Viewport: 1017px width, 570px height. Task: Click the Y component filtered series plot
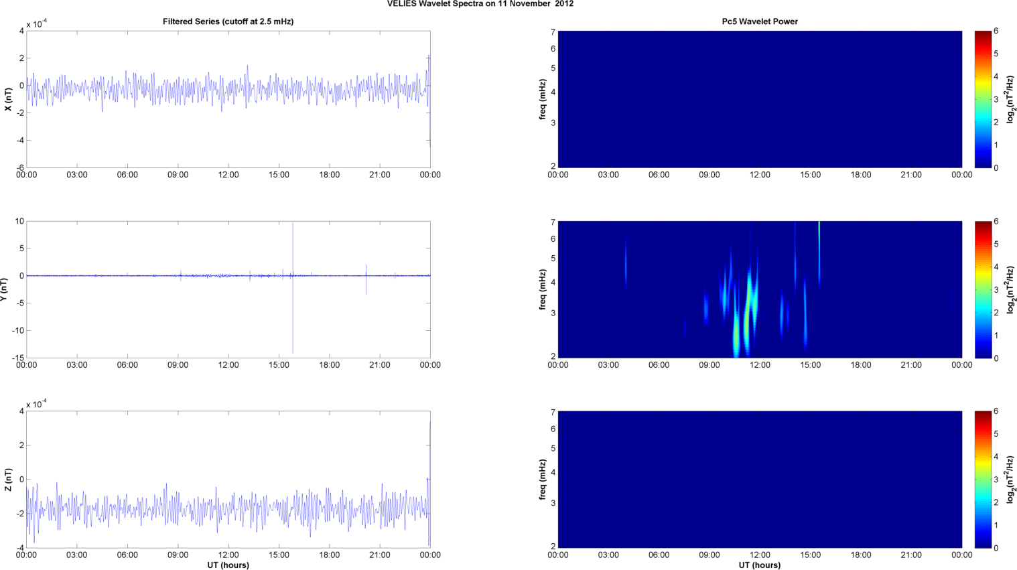(x=228, y=289)
